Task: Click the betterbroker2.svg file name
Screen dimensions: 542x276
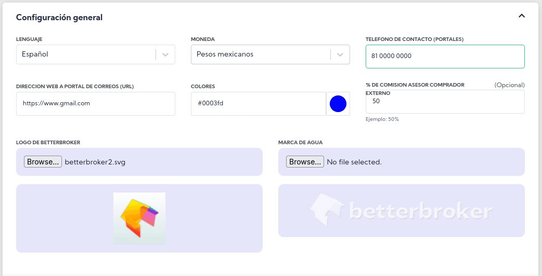Action: [95, 162]
